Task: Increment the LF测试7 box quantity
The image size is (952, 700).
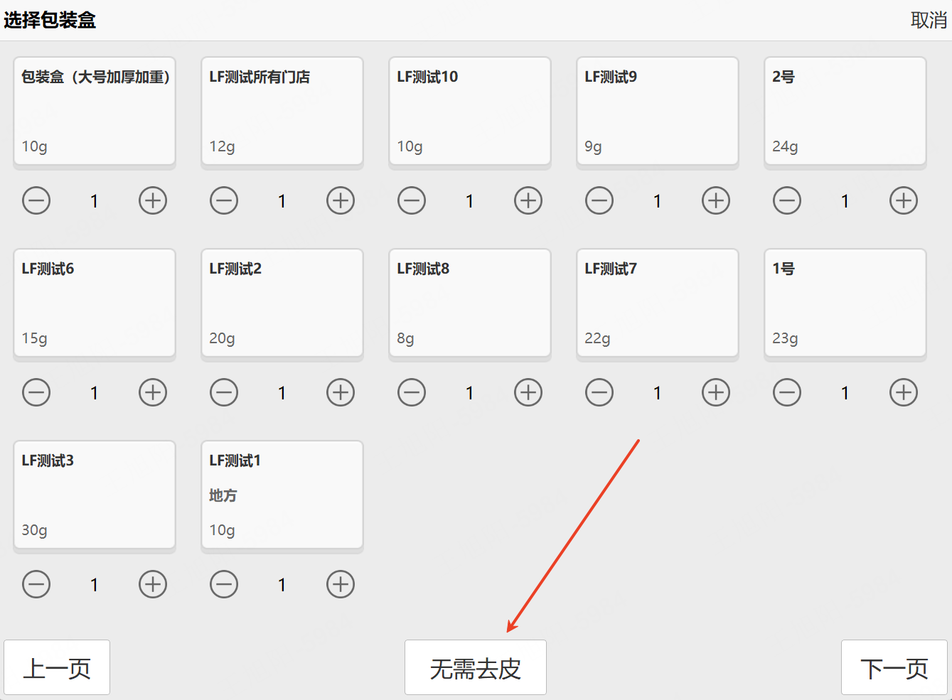Action: pos(716,392)
